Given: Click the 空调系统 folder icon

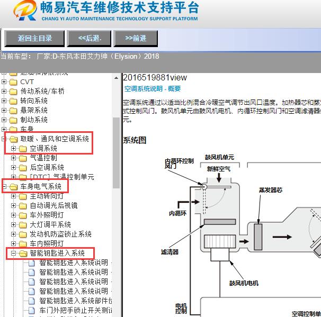Looking at the screenshot, I should [23, 149].
